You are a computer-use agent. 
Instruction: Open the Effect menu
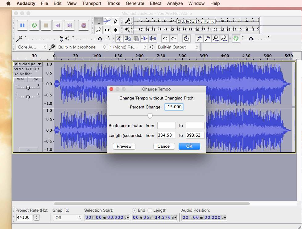pyautogui.click(x=155, y=3)
